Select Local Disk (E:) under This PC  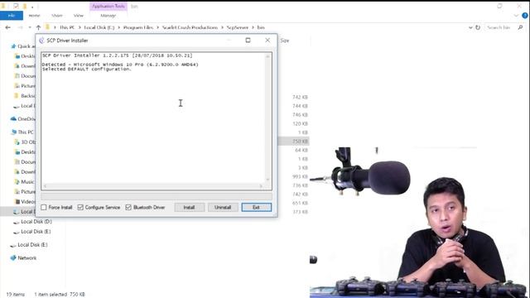pos(36,232)
